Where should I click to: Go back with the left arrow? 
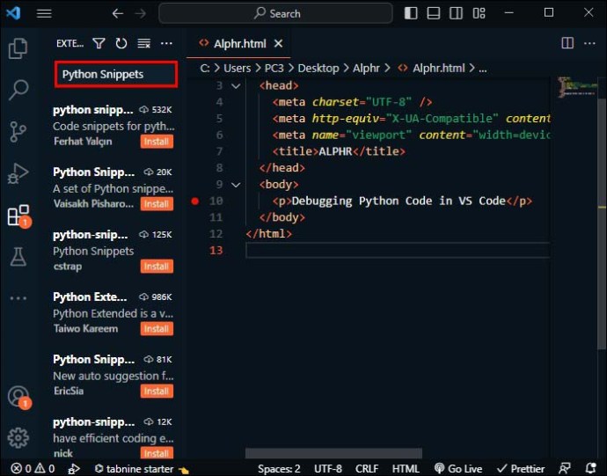pos(118,13)
